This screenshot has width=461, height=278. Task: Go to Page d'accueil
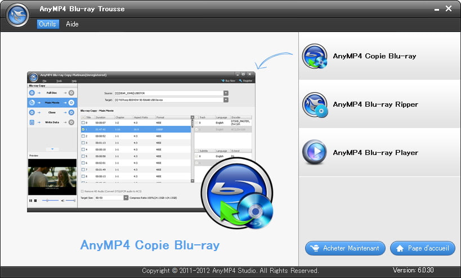423,248
